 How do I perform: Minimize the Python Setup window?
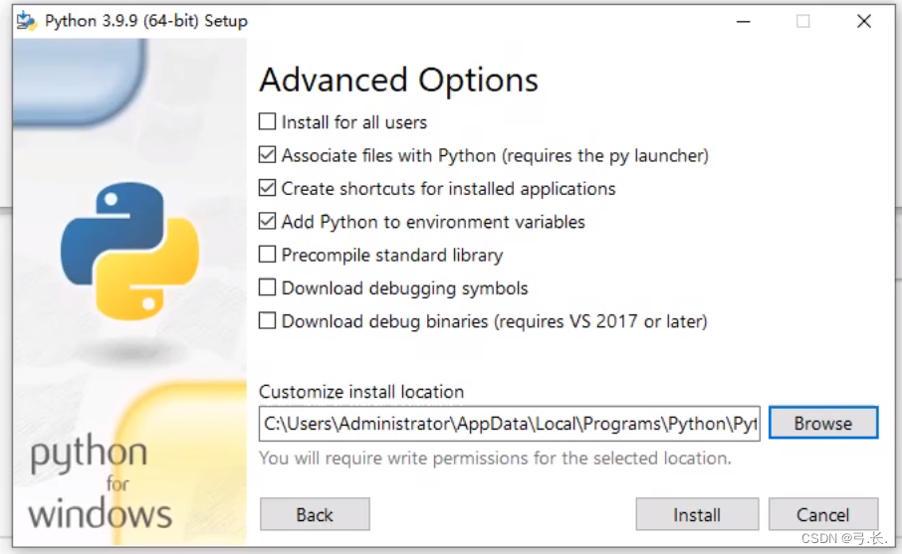pyautogui.click(x=744, y=21)
